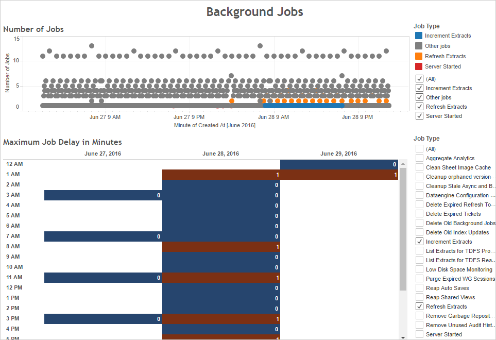This screenshot has height=340, width=496.
Task: Check the Clean Sheet Image Cache option
Action: (419, 167)
